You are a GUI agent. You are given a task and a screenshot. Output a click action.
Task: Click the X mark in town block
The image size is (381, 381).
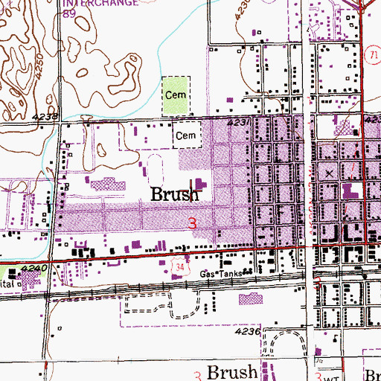click(x=329, y=173)
